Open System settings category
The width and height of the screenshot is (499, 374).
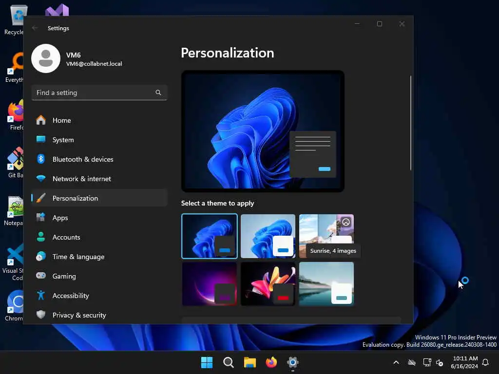pyautogui.click(x=99, y=140)
